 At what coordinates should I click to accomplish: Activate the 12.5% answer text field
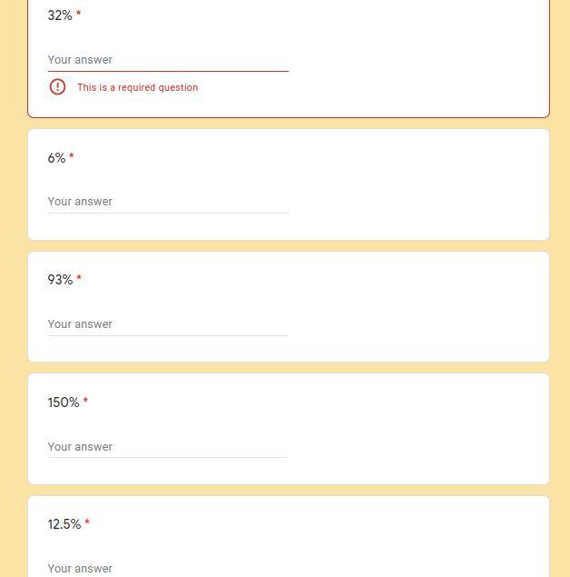(168, 568)
